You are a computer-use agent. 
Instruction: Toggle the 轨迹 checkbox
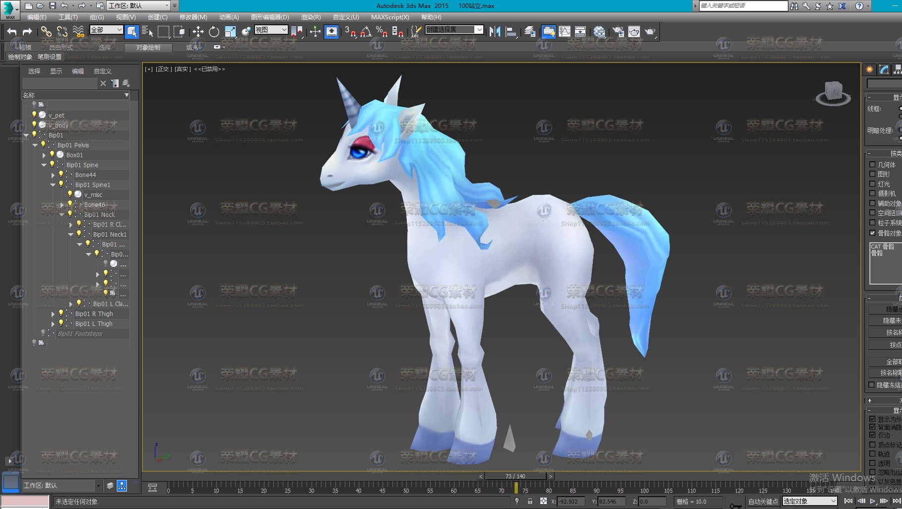click(872, 453)
